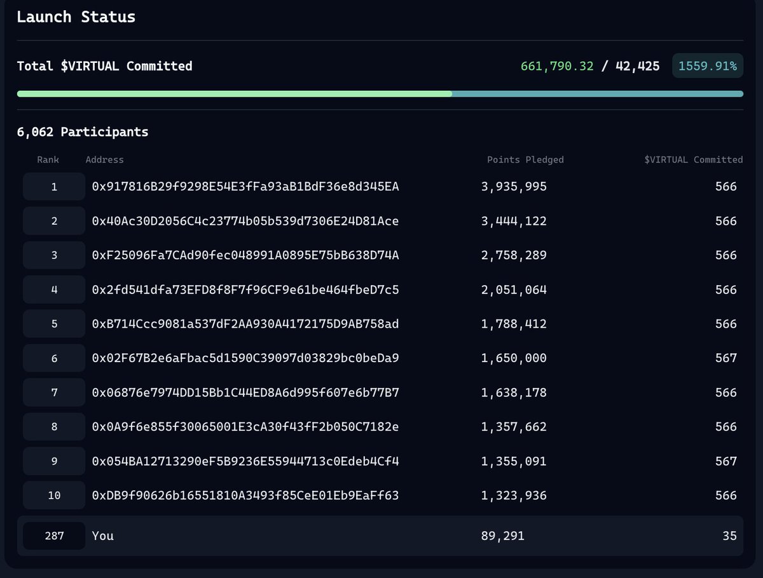Click the Total $VIRTUAL Committed label

point(104,66)
